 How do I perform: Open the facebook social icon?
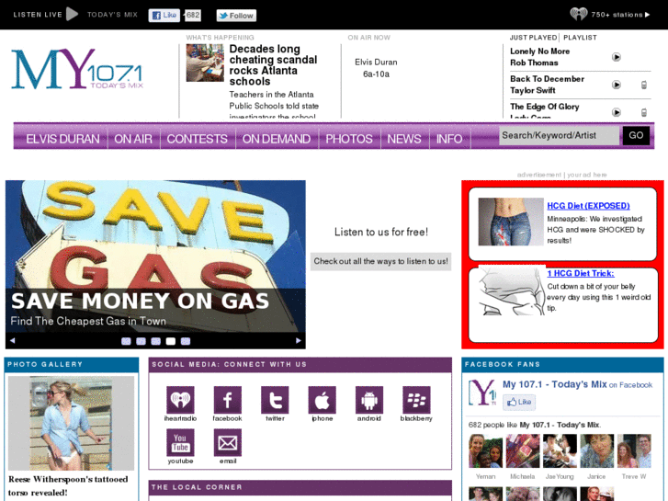click(x=228, y=400)
